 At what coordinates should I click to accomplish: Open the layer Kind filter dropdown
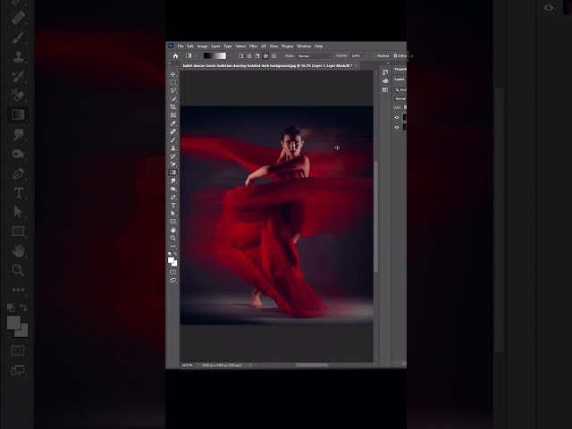click(400, 89)
